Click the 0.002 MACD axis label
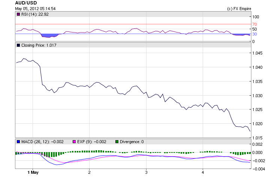Image resolution: width=266 pixels, height=182 pixels. 257,144
